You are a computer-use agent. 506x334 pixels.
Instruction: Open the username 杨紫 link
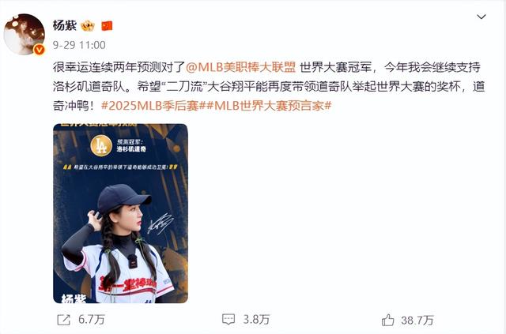coord(65,25)
